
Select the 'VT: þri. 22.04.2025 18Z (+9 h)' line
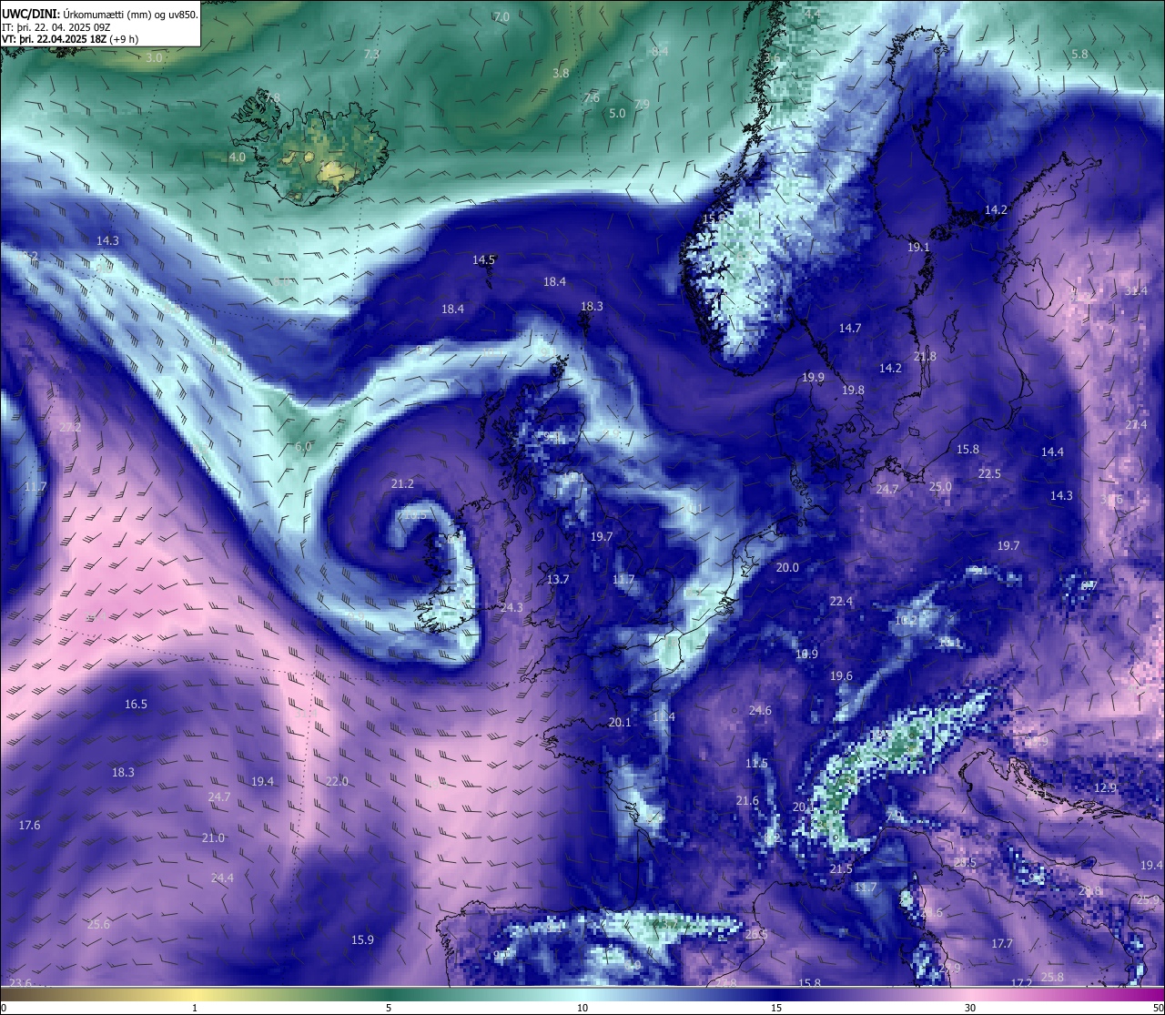click(70, 39)
